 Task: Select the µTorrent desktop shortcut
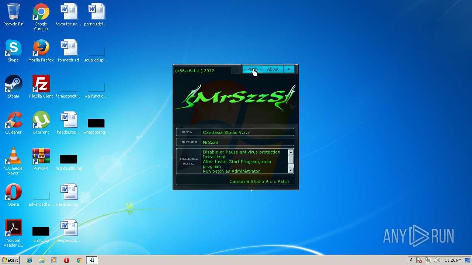click(x=41, y=123)
